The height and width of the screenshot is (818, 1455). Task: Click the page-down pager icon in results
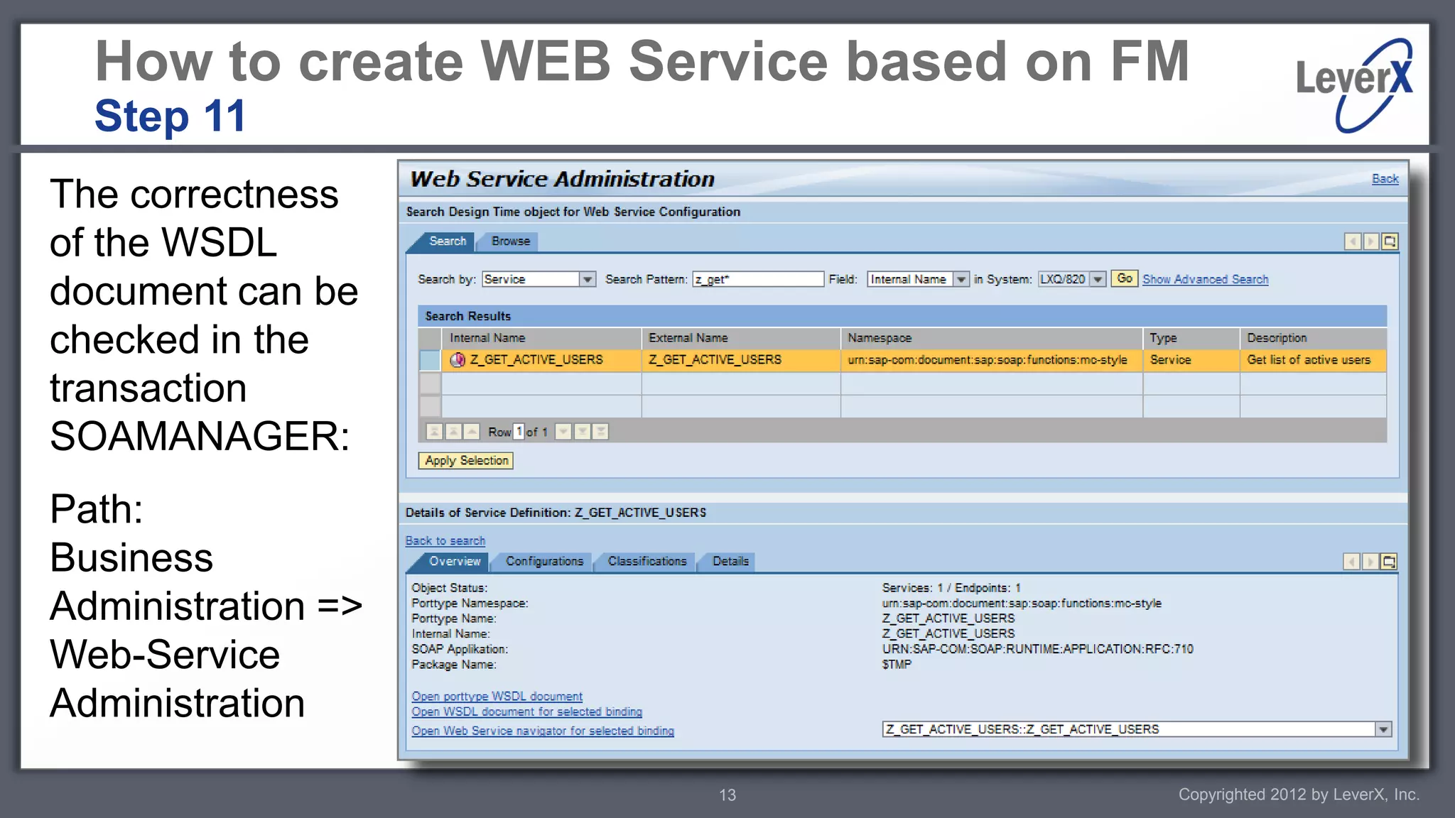[582, 432]
